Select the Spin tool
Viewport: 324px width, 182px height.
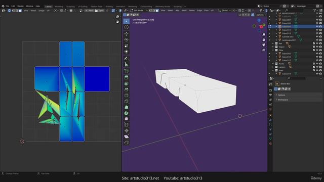[x=127, y=113]
